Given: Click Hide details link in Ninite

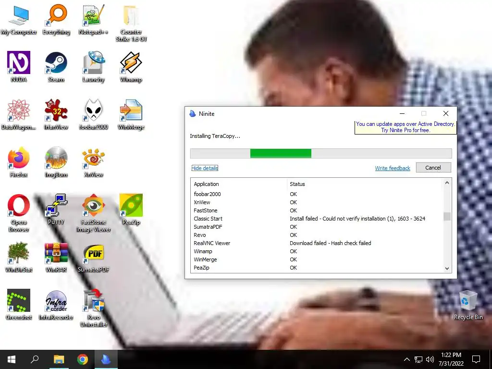Looking at the screenshot, I should (205, 168).
